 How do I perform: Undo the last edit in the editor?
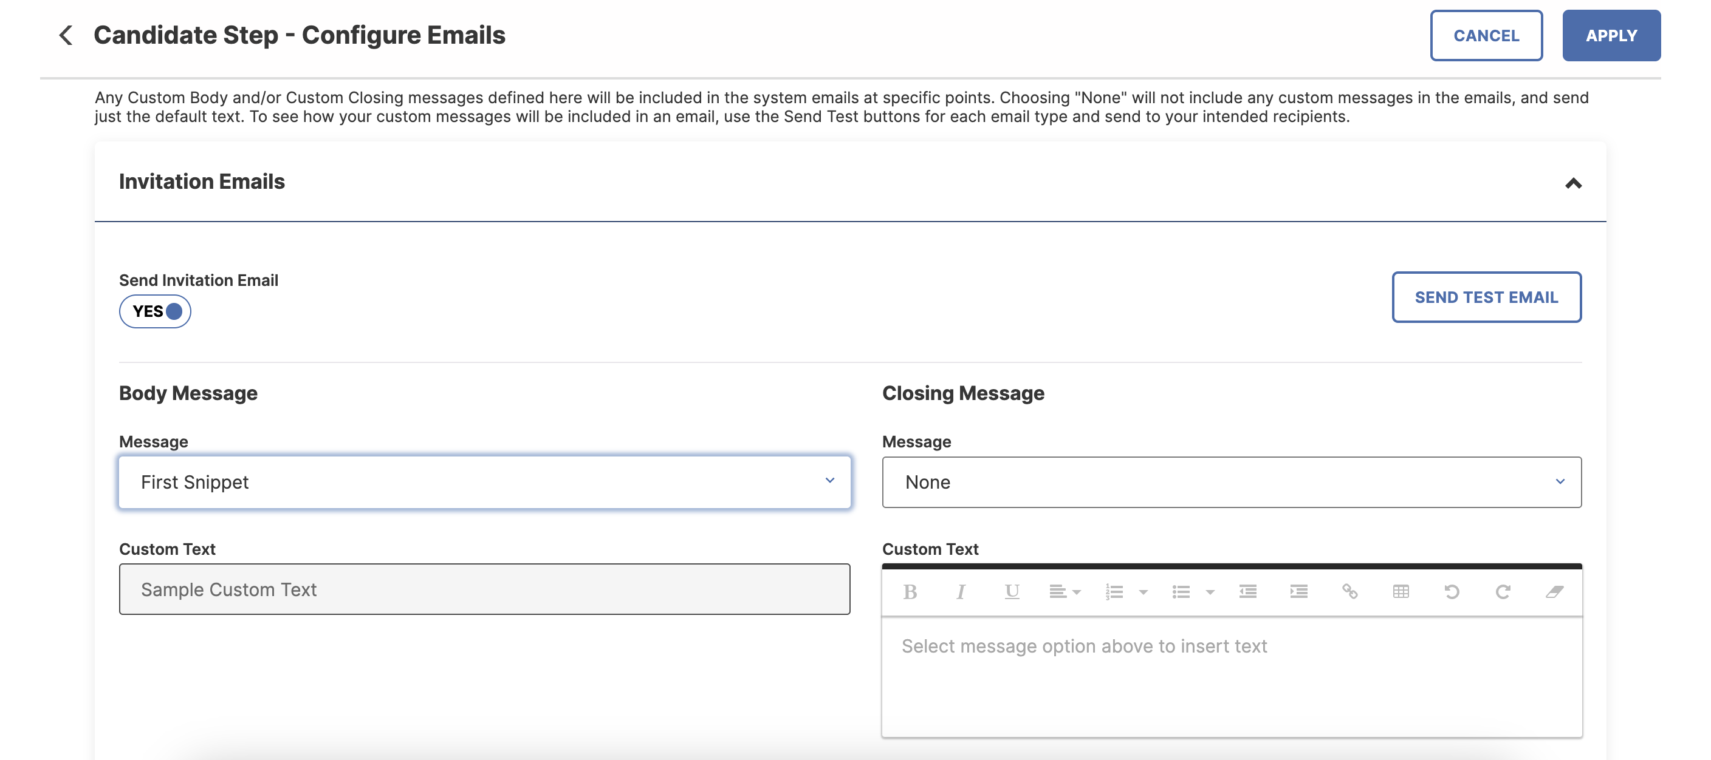coord(1452,591)
